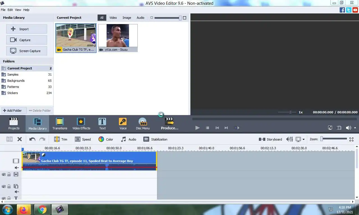Toggle lock on the video effects track
The height and width of the screenshot is (215, 359).
point(9,174)
